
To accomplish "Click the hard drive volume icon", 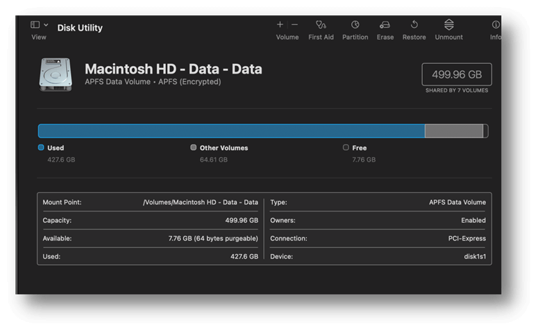I will [x=56, y=75].
